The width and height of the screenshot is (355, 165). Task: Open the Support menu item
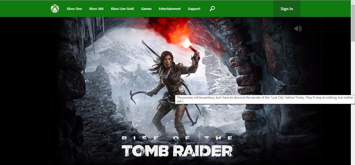194,9
